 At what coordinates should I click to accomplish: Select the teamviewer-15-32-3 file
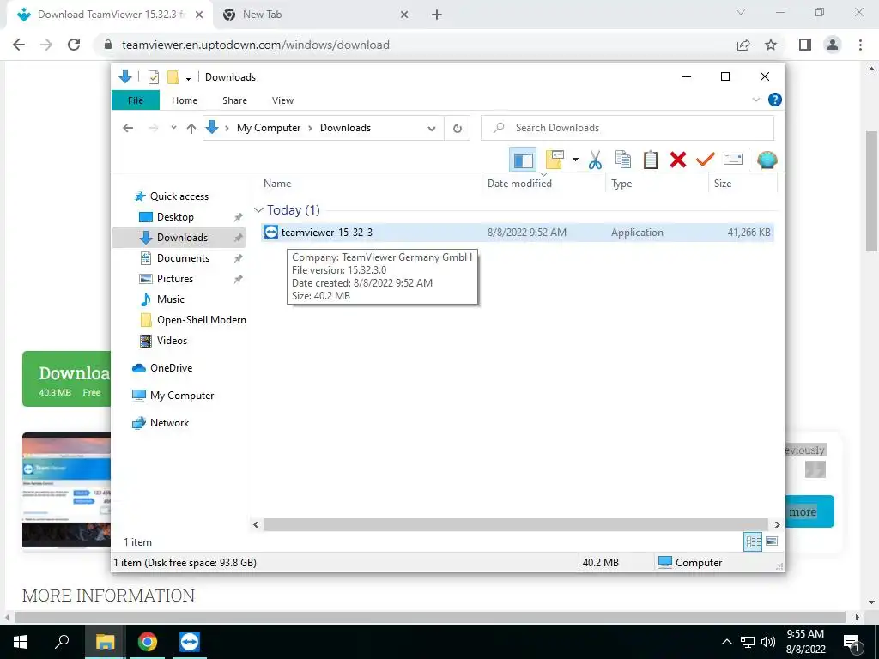coord(517,232)
